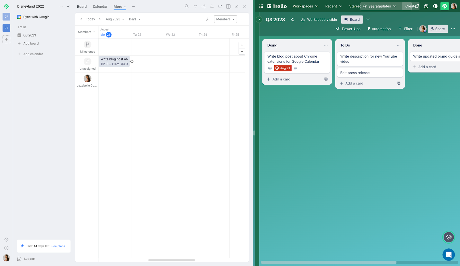The height and width of the screenshot is (266, 460).
Task: Collapse the sidebar with double chevron
Action: pos(68,6)
